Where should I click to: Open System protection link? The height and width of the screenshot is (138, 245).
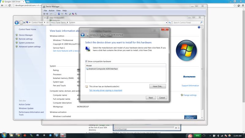tap(27, 43)
